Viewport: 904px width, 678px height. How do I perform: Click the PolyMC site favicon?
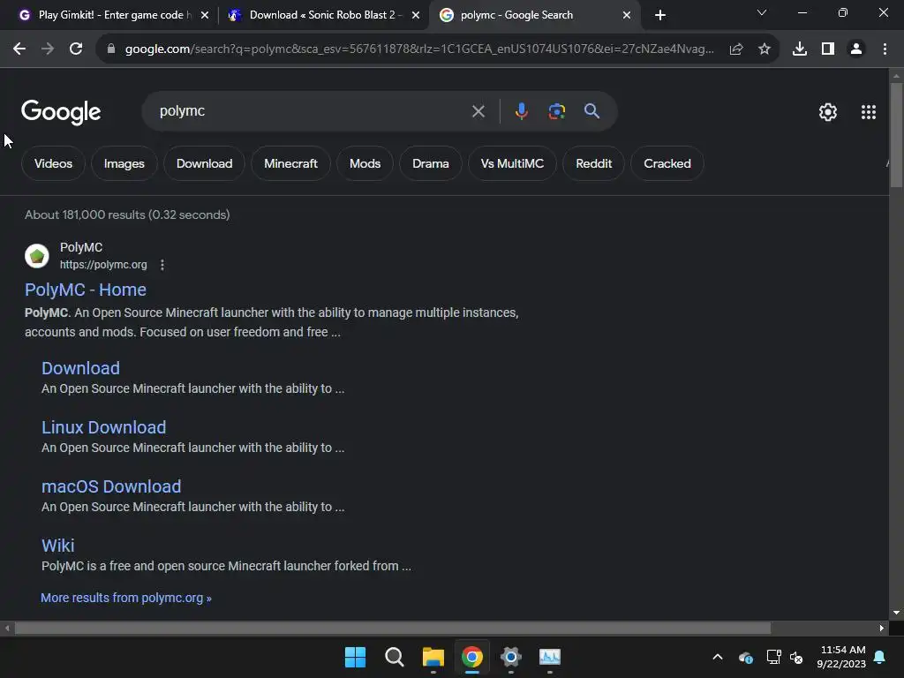pyautogui.click(x=37, y=256)
